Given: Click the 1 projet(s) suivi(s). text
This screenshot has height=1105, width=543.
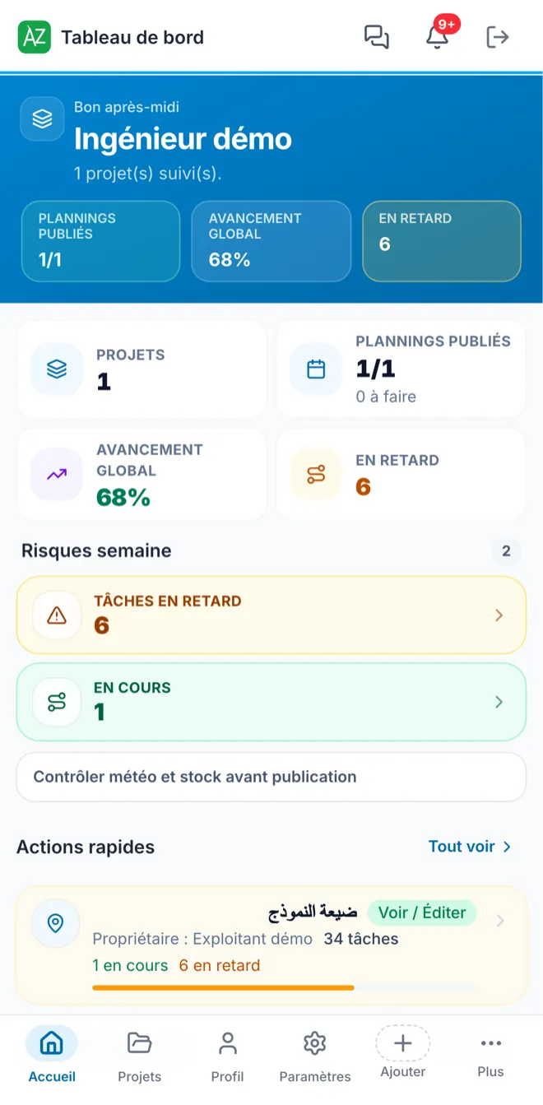Looking at the screenshot, I should click(x=148, y=174).
